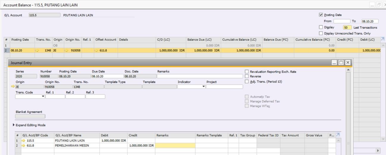Click the 1,000,000.000 IDR debit cell for 115.5

(x=113, y=140)
